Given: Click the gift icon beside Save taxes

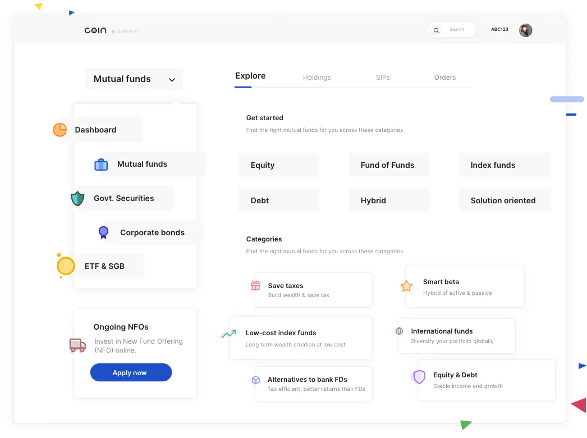Looking at the screenshot, I should coord(256,285).
